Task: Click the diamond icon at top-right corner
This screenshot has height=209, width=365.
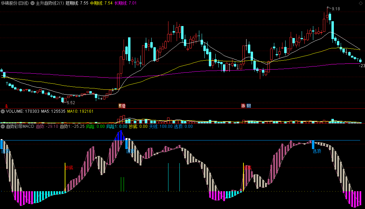Action: pyautogui.click(x=361, y=3)
